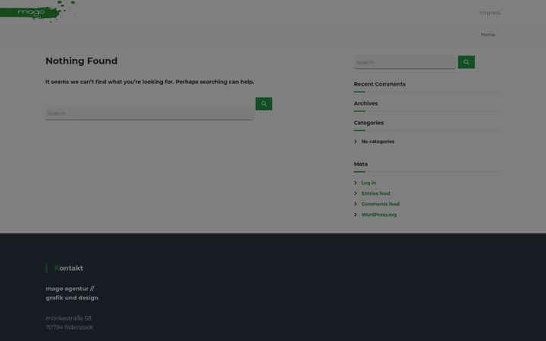Focus the sidebar search field
The width and height of the screenshot is (546, 341).
tap(405, 62)
